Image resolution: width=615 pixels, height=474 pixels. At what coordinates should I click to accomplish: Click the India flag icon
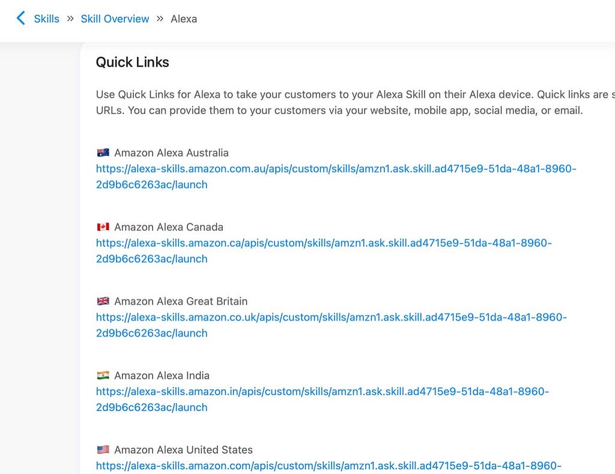103,375
